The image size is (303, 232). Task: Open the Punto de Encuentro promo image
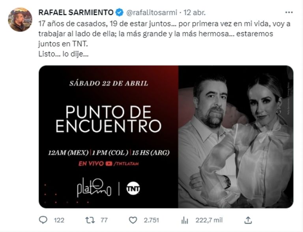pos(166,137)
